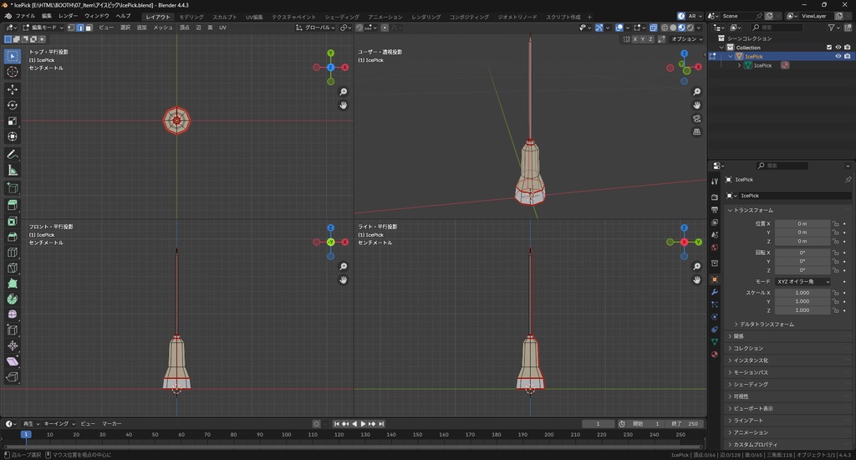
Task: Select the 3D cursor tool
Action: point(12,72)
